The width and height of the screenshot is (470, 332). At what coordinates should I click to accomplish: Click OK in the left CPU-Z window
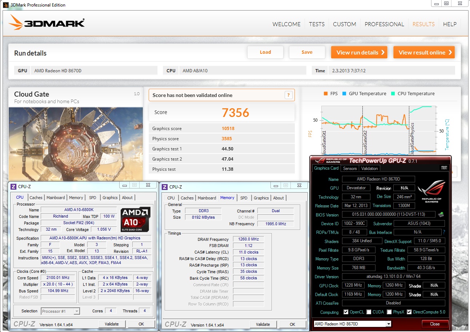(x=141, y=324)
